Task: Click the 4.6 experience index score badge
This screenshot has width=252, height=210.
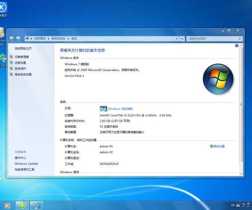Action: (103, 109)
